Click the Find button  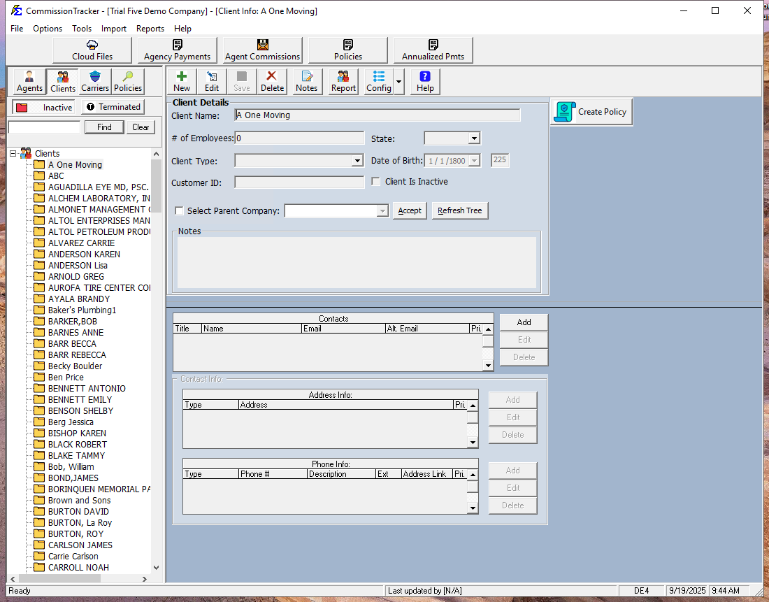pyautogui.click(x=104, y=127)
